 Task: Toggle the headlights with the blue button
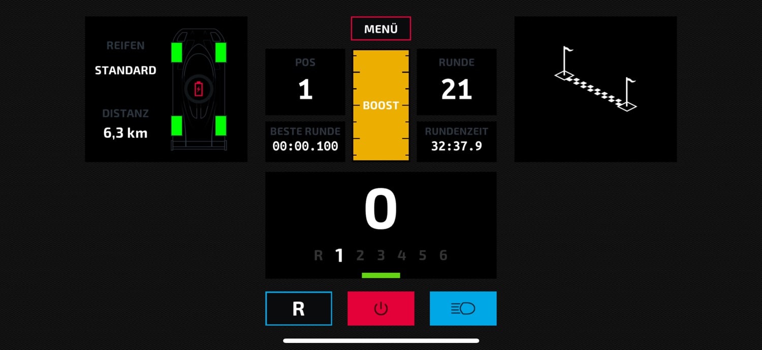pos(463,308)
